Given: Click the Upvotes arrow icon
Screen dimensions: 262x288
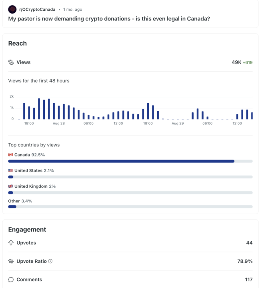Looking at the screenshot, I should 11,243.
